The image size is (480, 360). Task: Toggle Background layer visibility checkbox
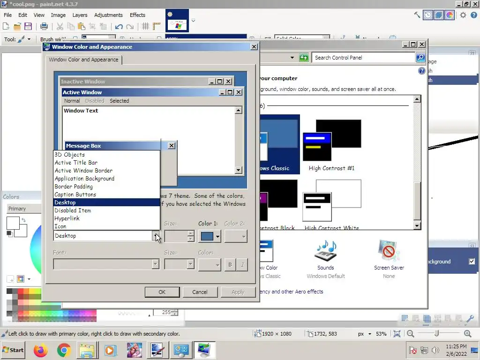point(472,262)
